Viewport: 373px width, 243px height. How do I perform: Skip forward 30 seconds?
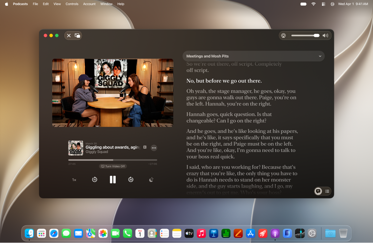pos(131,179)
